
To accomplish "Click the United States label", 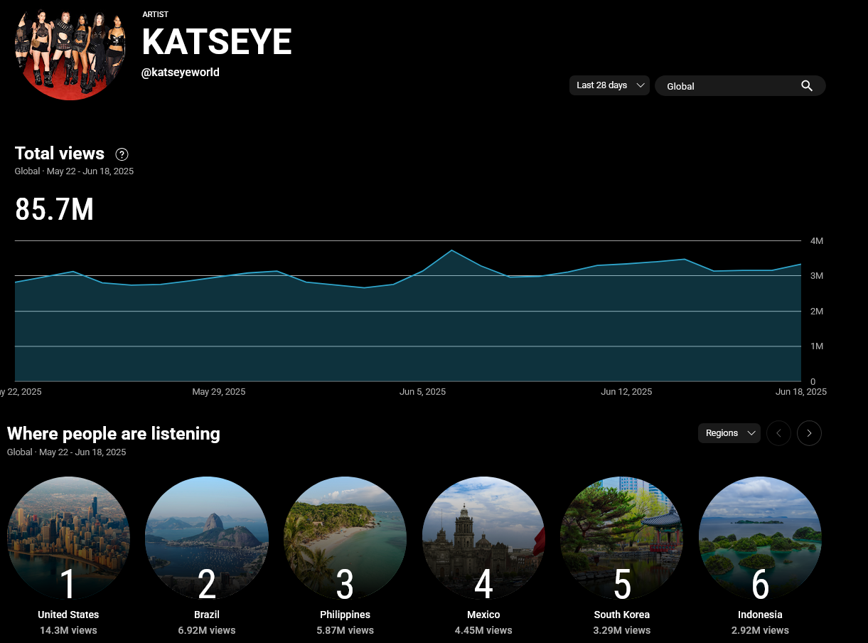I will [x=68, y=615].
